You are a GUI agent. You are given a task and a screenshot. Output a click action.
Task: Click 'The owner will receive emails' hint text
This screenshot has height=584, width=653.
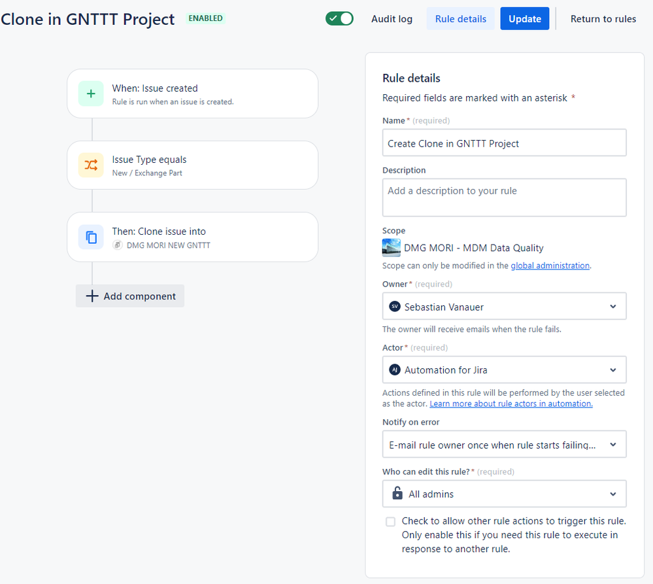click(472, 329)
